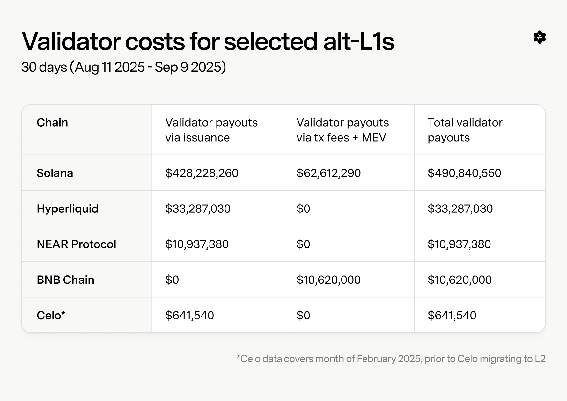The image size is (567, 401).
Task: Click Solana issuance value $428,228,260
Action: coord(202,173)
